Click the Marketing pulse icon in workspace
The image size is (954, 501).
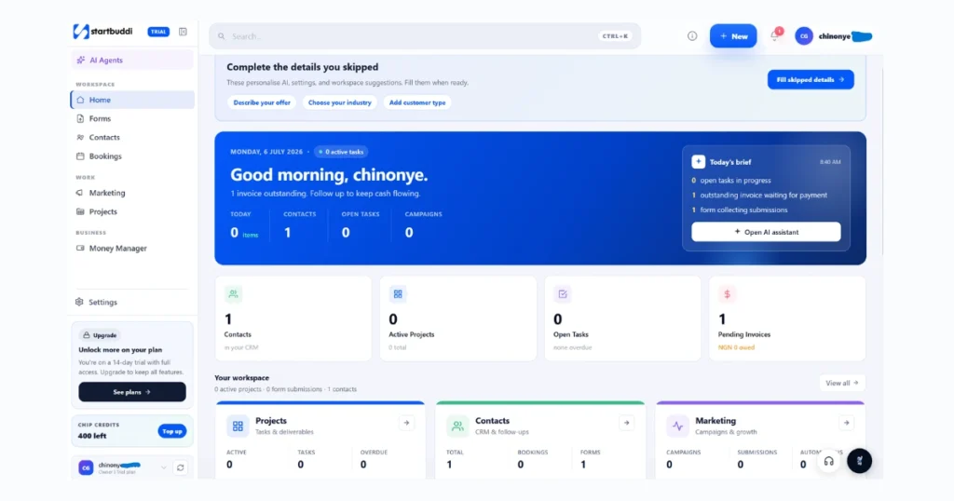click(677, 427)
